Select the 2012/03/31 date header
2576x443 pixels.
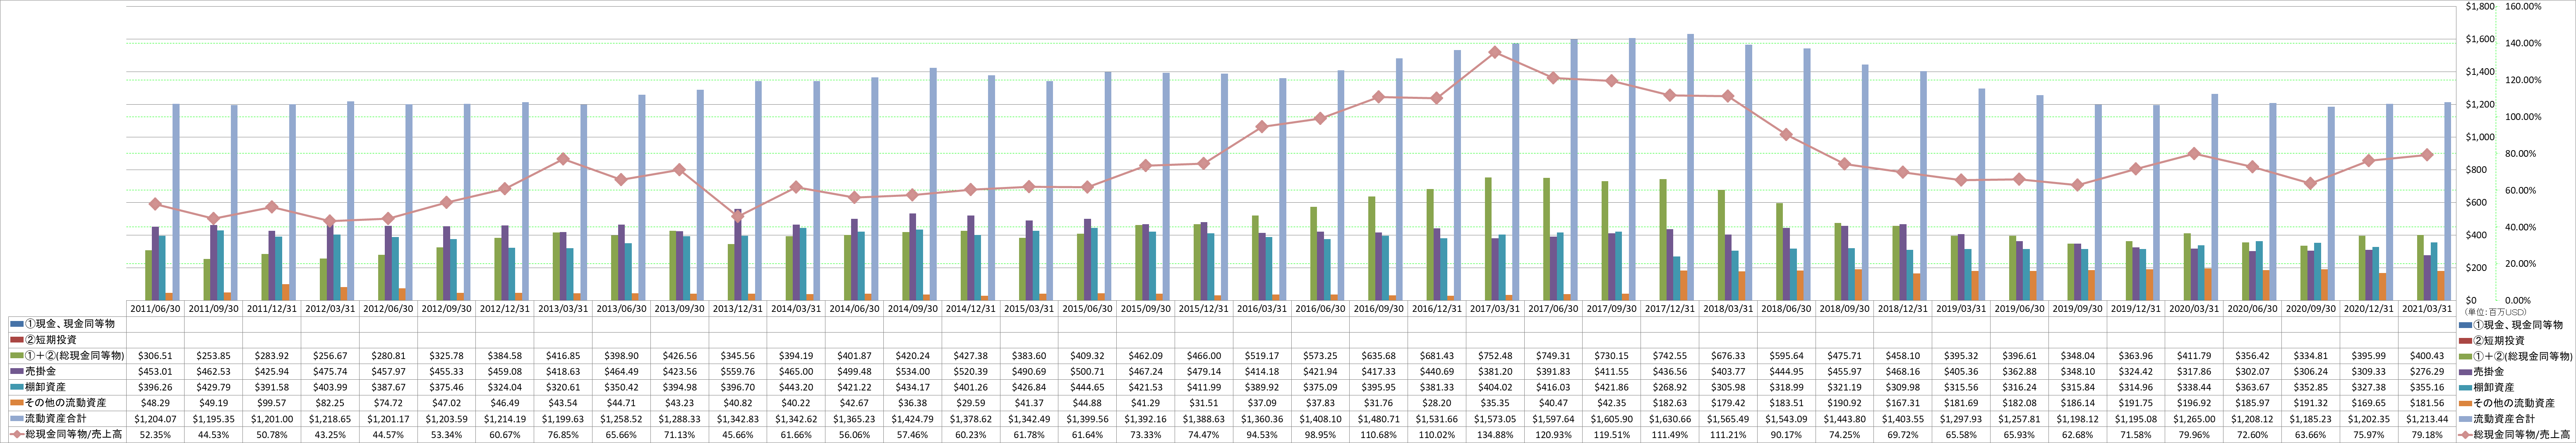click(330, 309)
